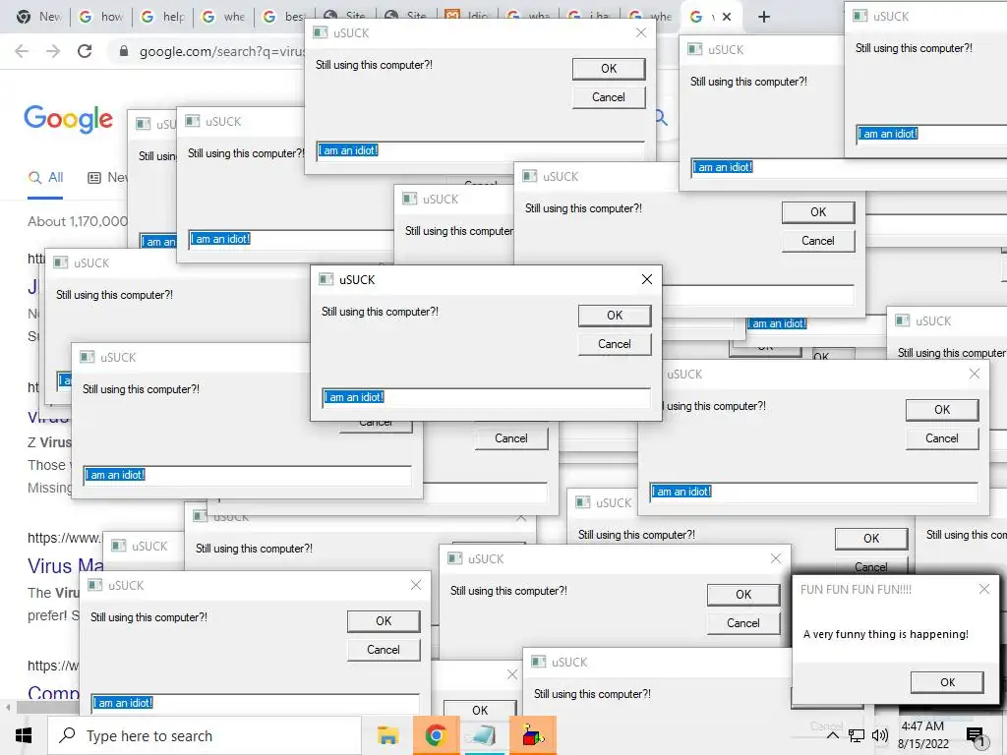Focus the Type here to search box
The image size is (1007, 755).
[205, 735]
